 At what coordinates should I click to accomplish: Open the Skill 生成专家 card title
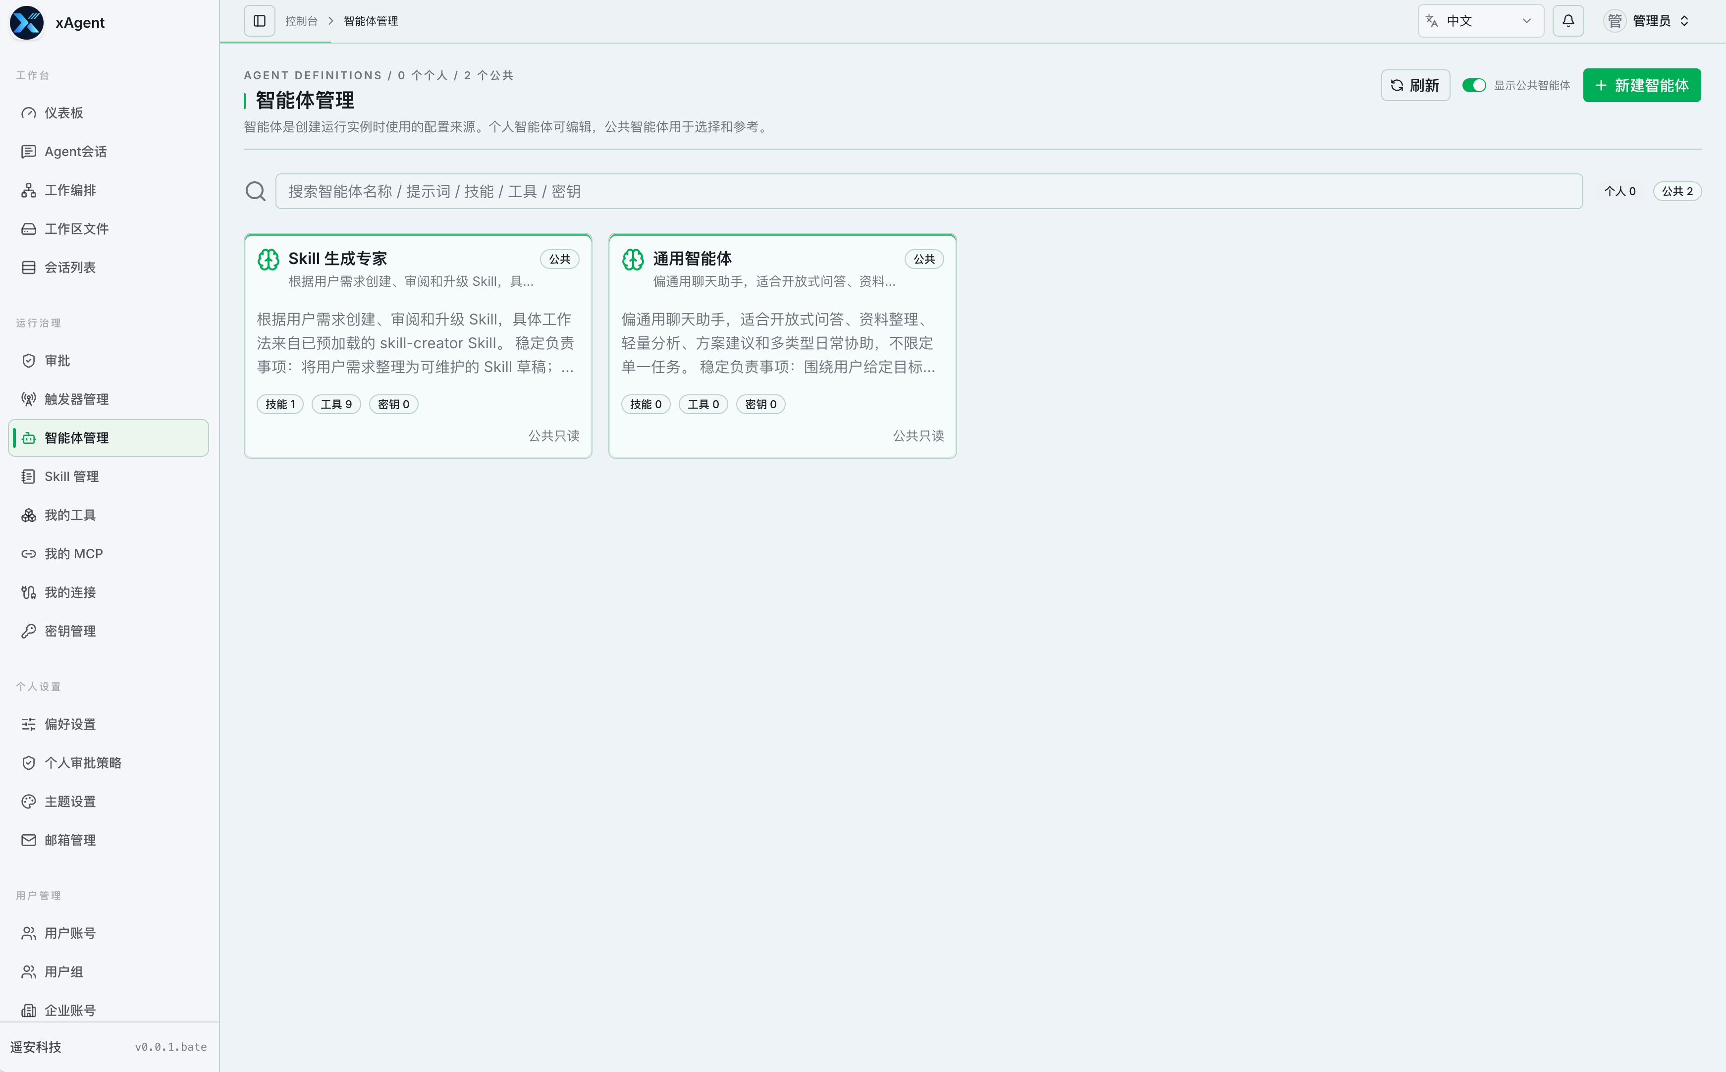[337, 259]
